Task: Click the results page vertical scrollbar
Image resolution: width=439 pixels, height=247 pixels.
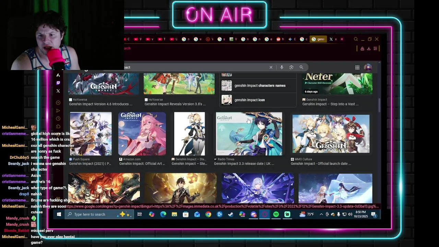Action: pos(379,105)
